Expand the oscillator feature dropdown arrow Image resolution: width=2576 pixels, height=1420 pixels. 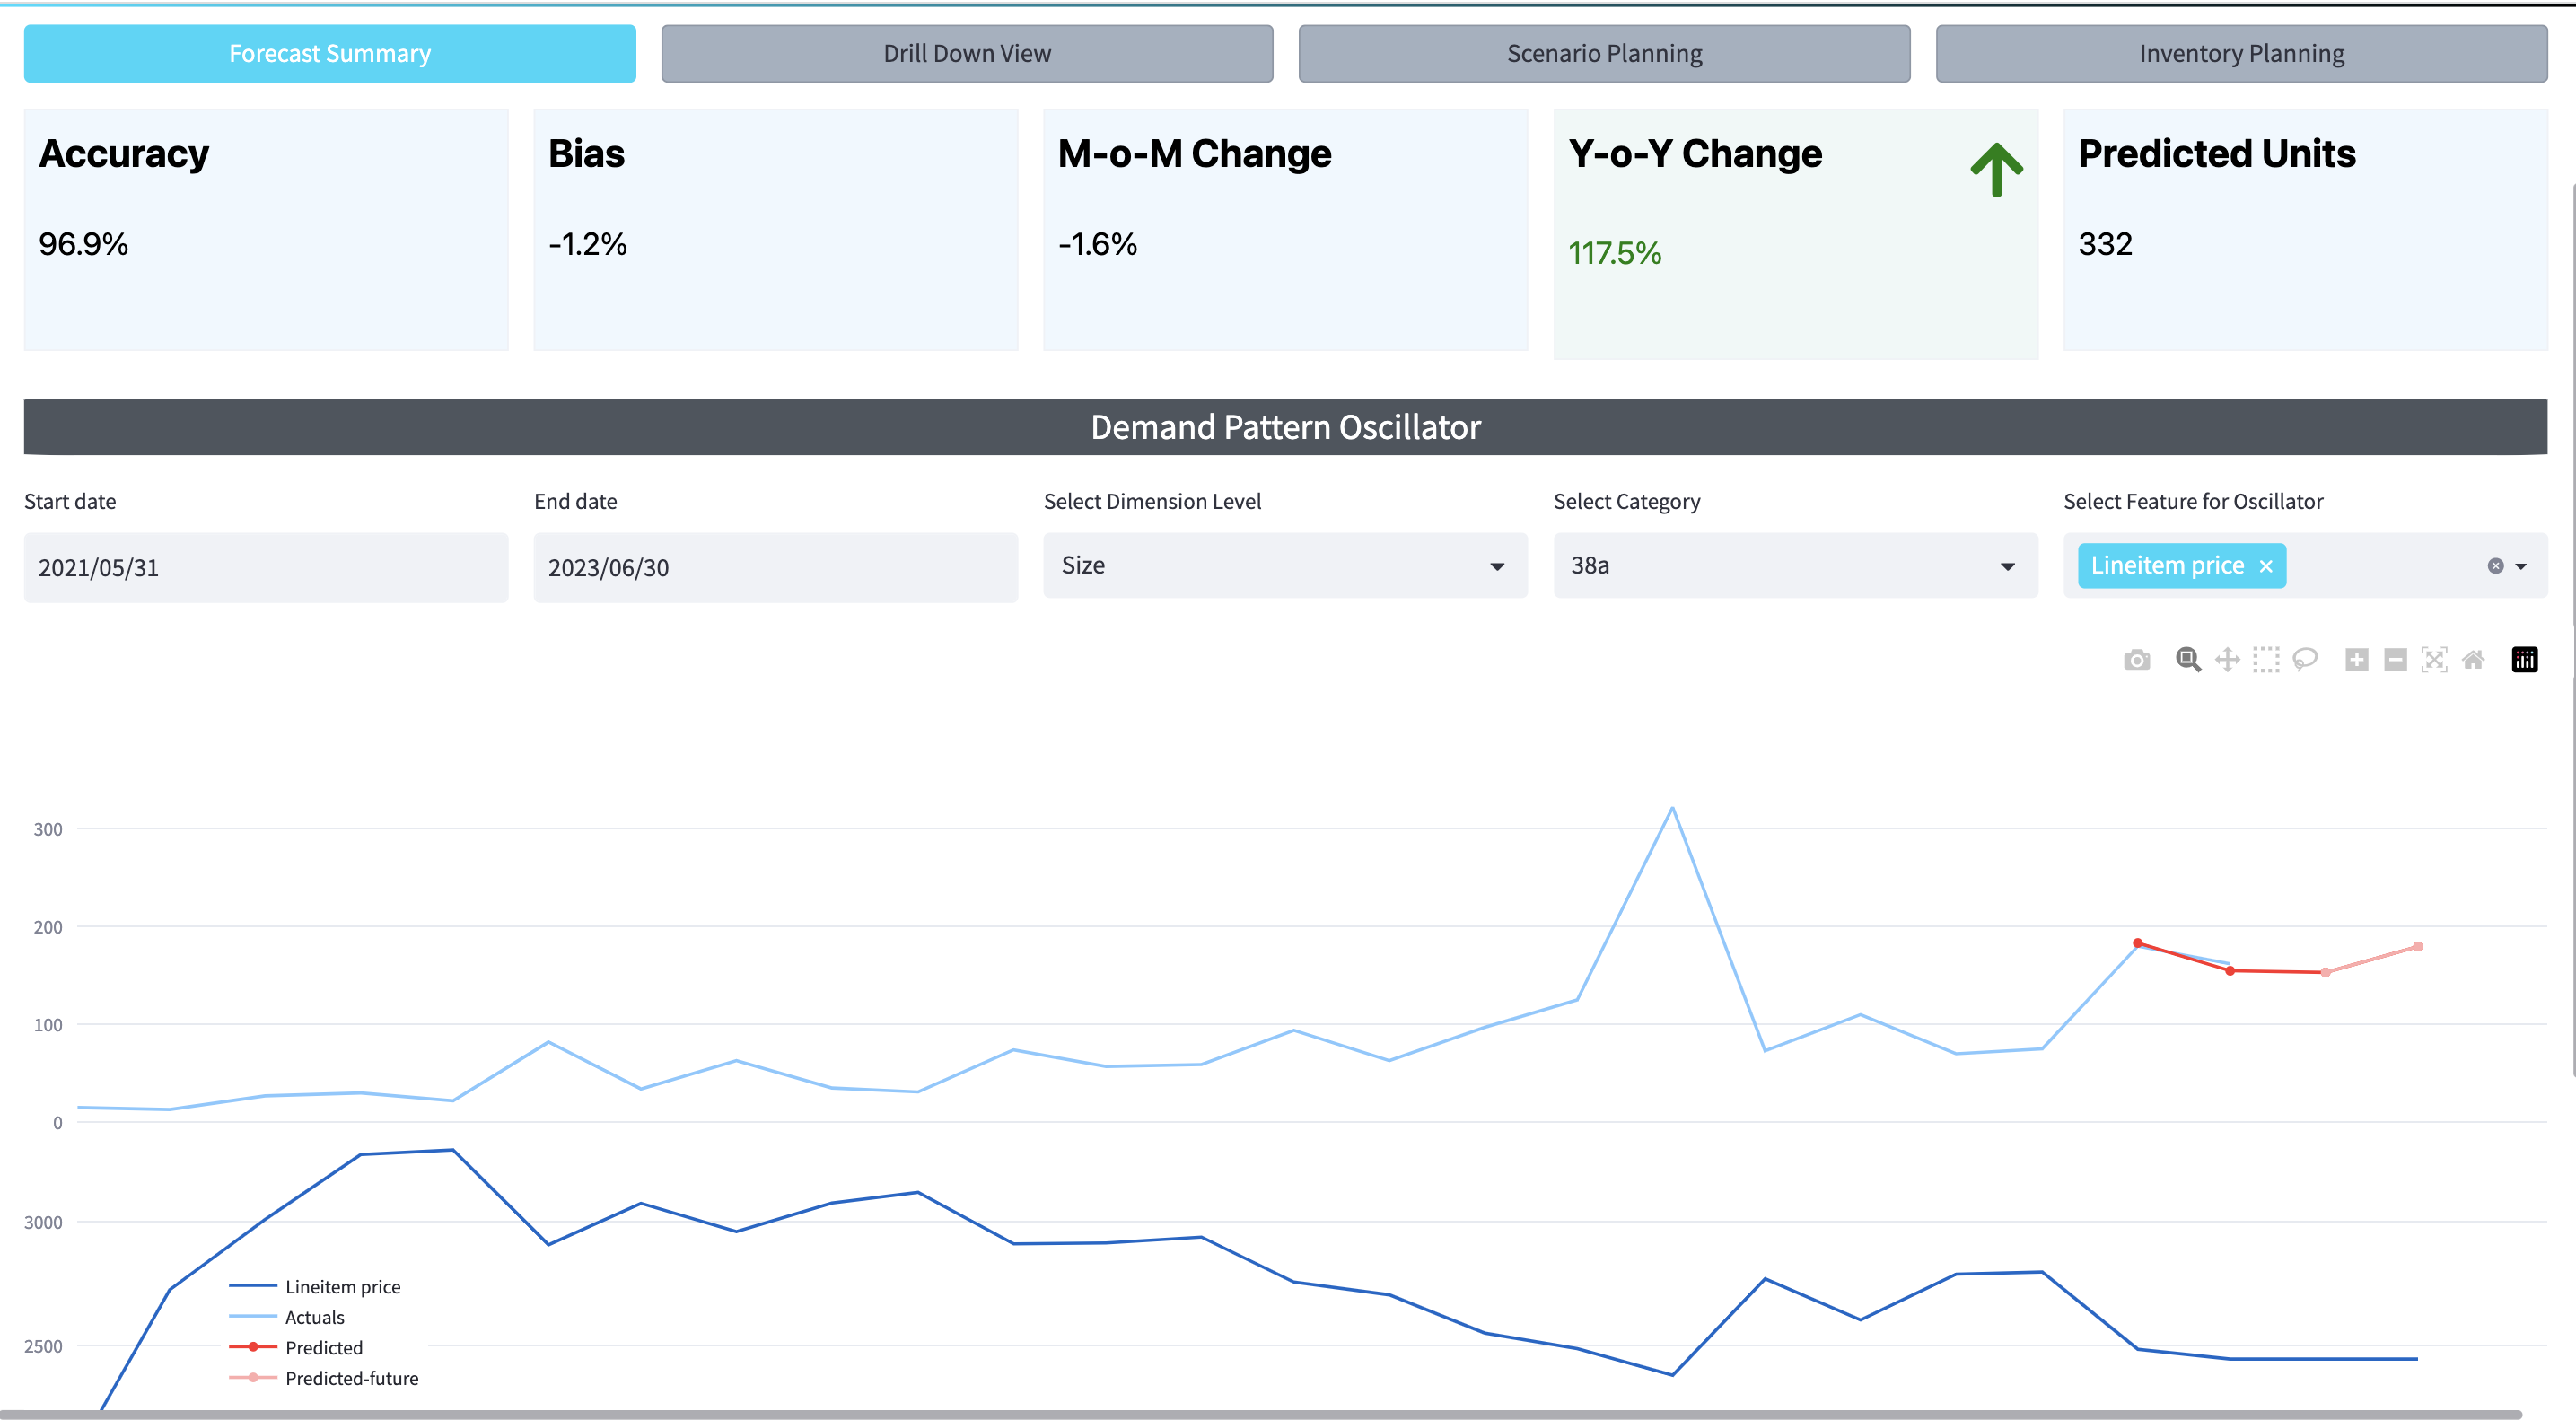pyautogui.click(x=2521, y=566)
